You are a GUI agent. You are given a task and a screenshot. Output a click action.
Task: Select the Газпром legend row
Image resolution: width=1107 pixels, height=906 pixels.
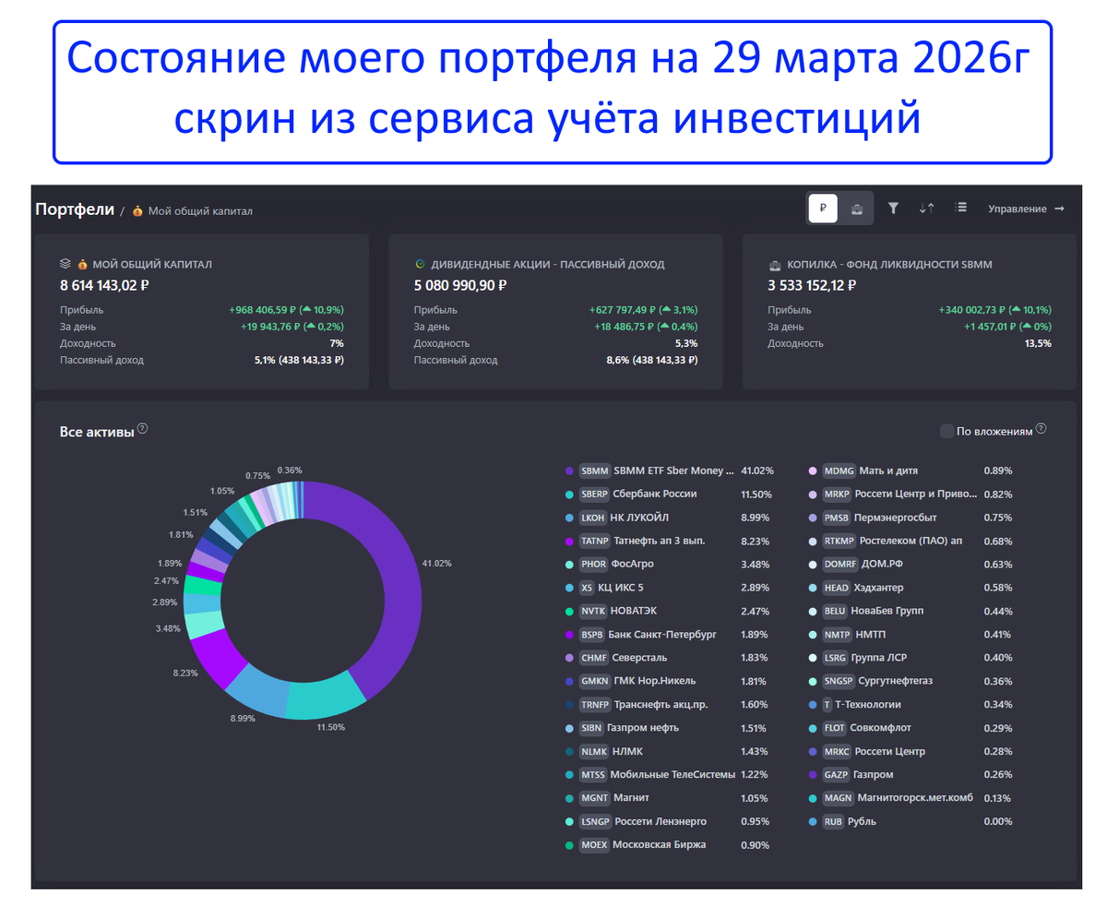[x=875, y=775]
